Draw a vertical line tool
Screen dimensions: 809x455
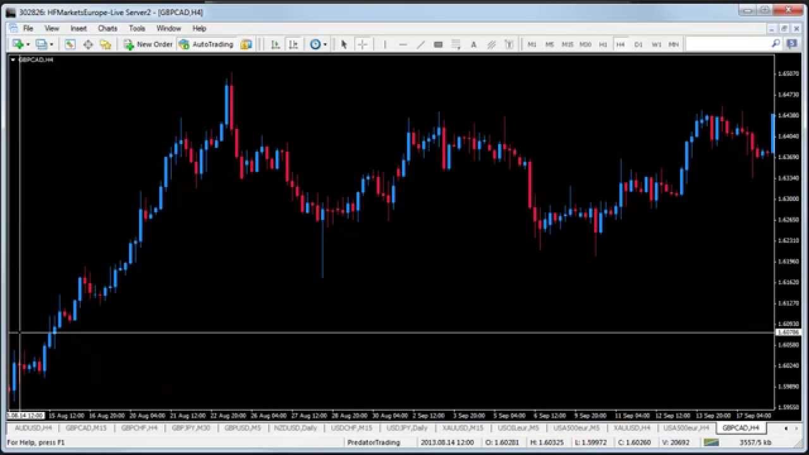[x=384, y=44]
